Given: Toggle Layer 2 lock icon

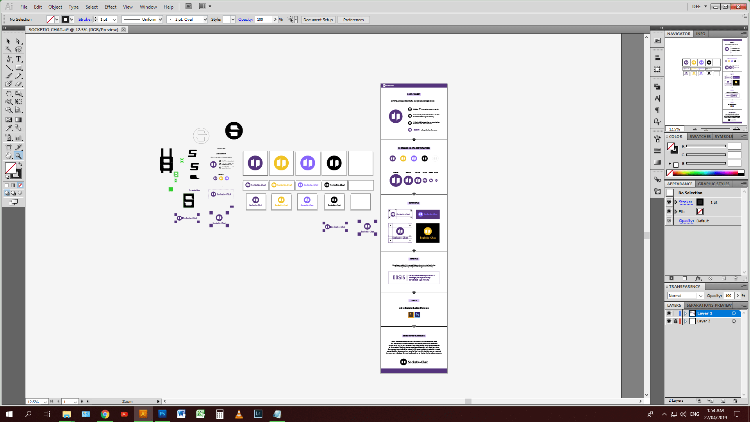Looking at the screenshot, I should 675,321.
